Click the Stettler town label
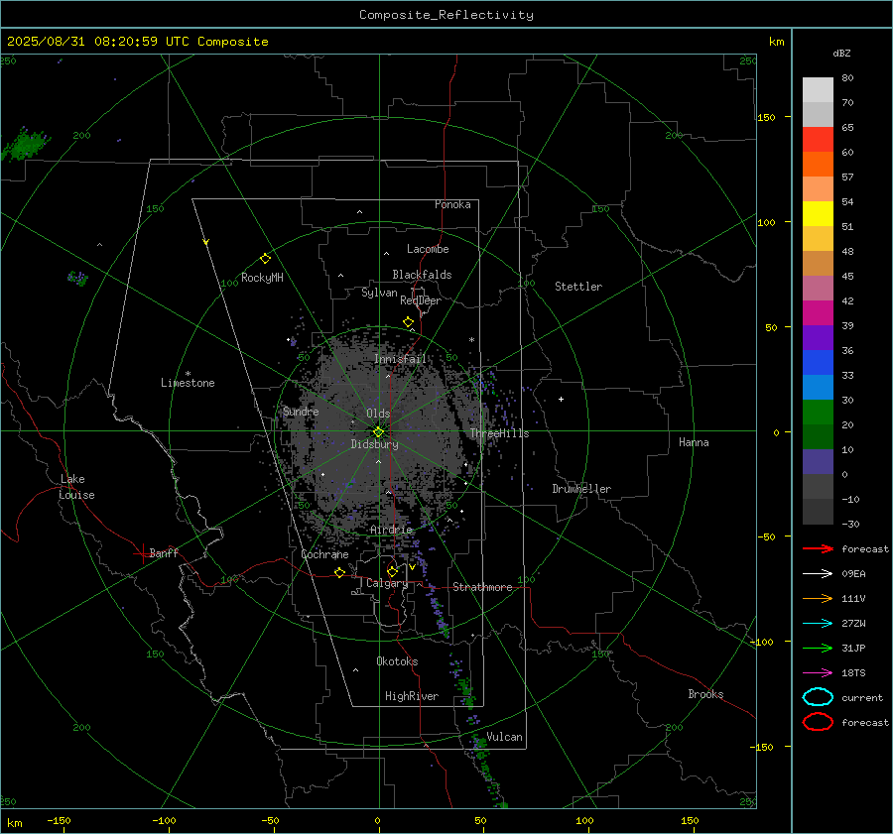 coord(578,287)
